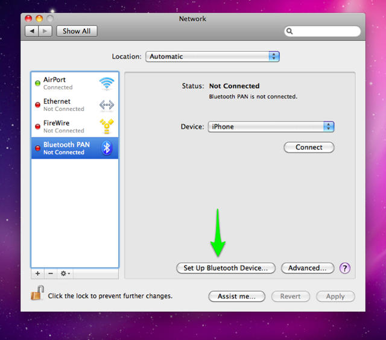The height and width of the screenshot is (340, 386).
Task: Open the Device dropdown showing iPhone
Action: coord(271,127)
